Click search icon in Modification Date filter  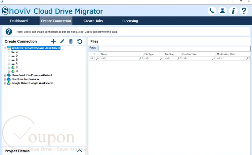(x=248, y=58)
